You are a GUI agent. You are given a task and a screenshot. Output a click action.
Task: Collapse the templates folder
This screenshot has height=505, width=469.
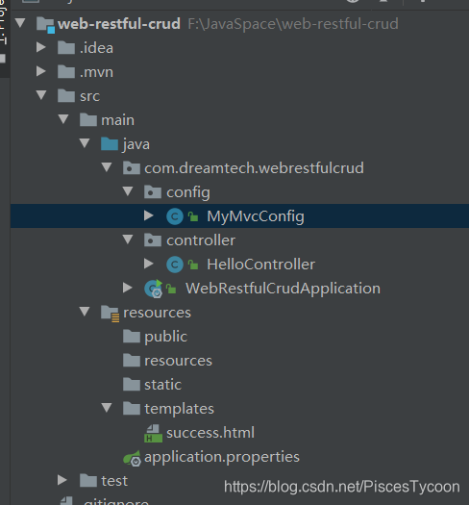point(107,408)
